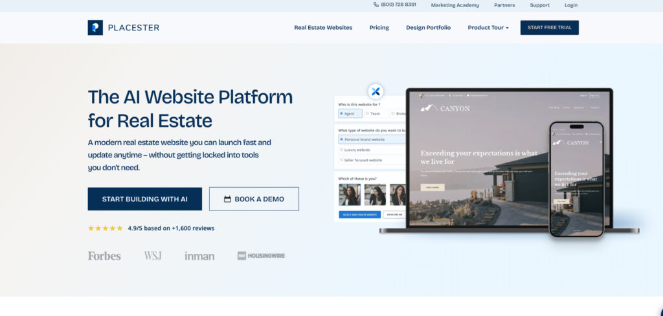The height and width of the screenshot is (316, 663).
Task: Select the first highlighted portrait thumbnail
Action: (350, 195)
